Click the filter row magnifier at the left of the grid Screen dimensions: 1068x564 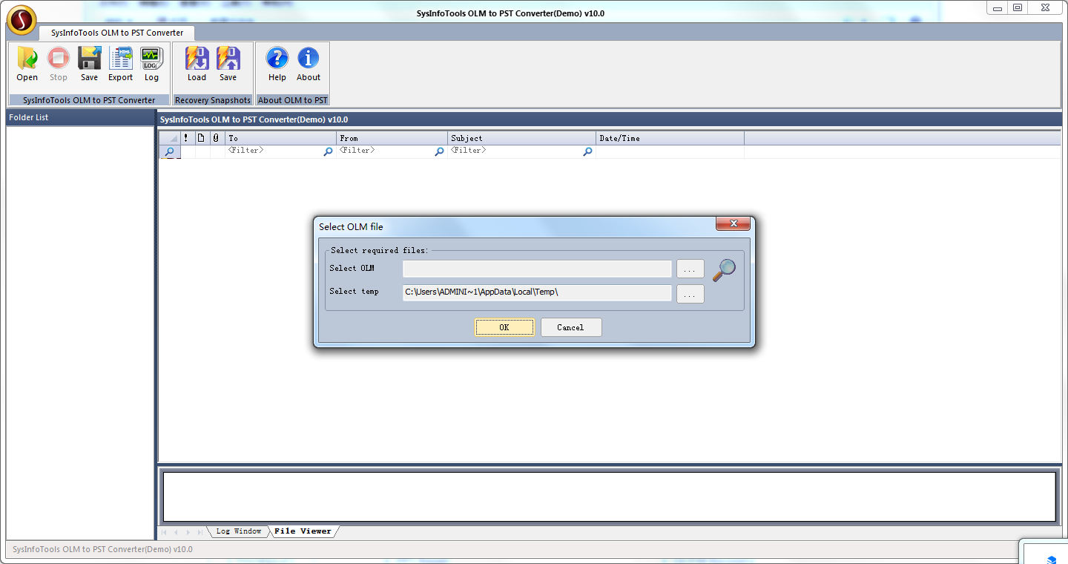click(169, 151)
